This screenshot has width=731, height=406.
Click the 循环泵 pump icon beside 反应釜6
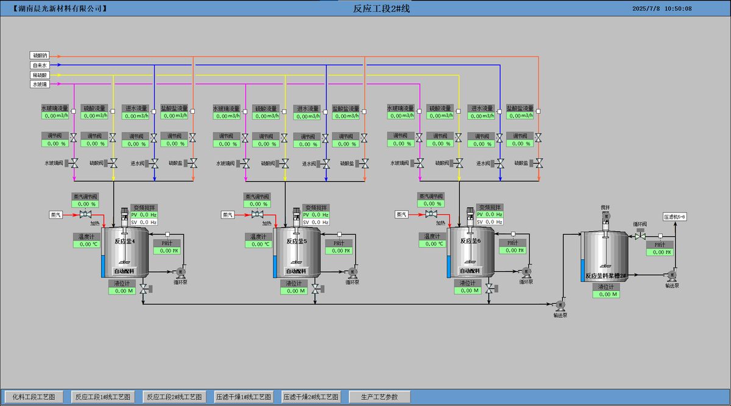[526, 271]
